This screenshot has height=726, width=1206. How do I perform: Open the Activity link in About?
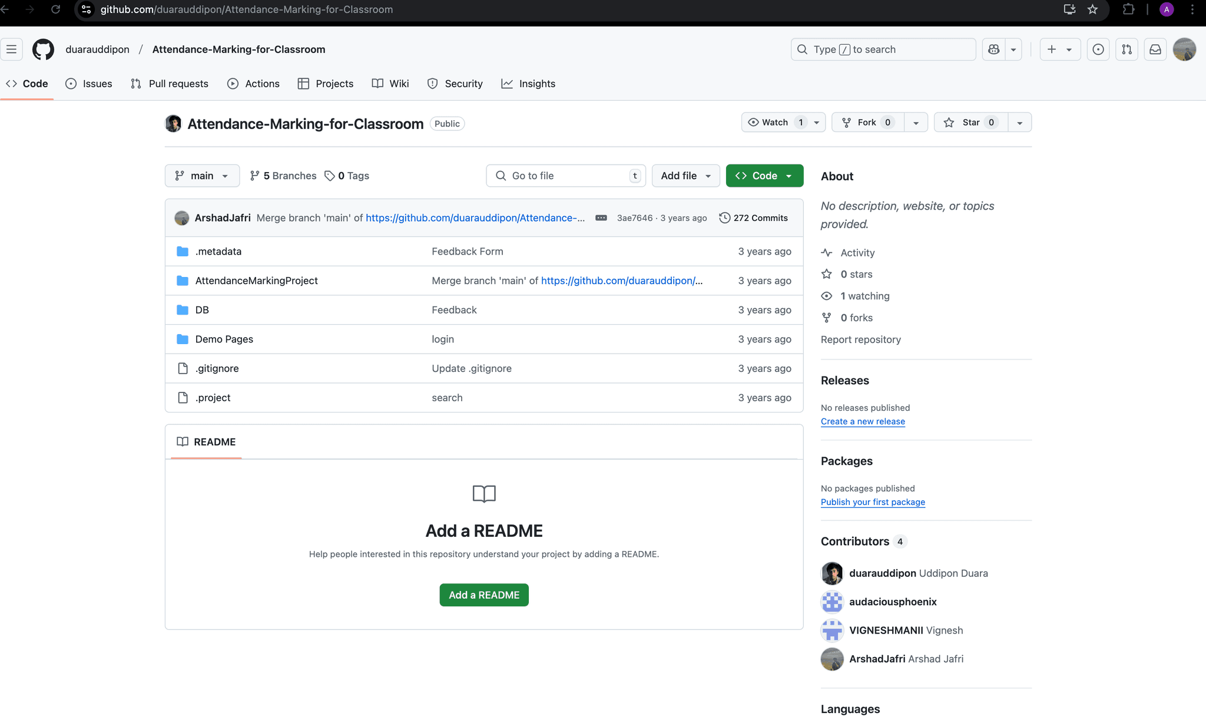(x=848, y=253)
